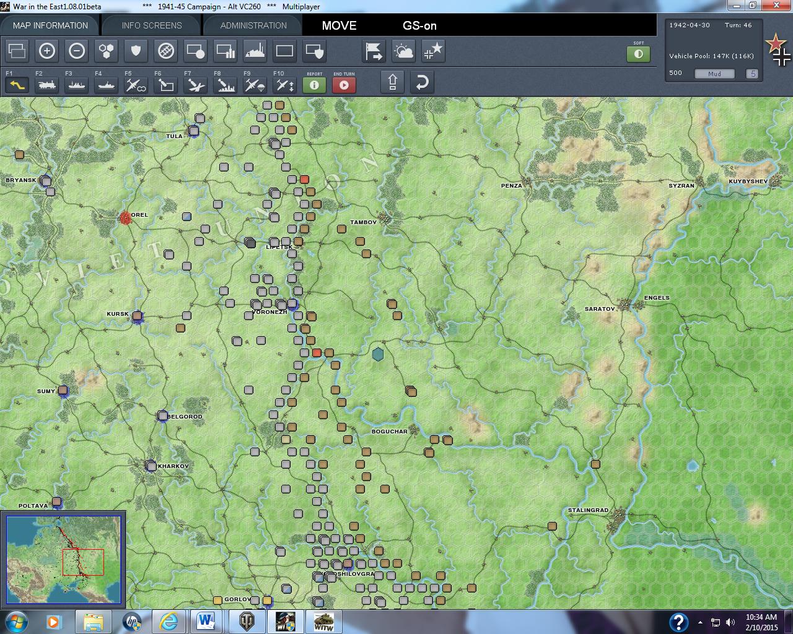The image size is (793, 634).
Task: Click the SARATOV city label
Action: 600,309
